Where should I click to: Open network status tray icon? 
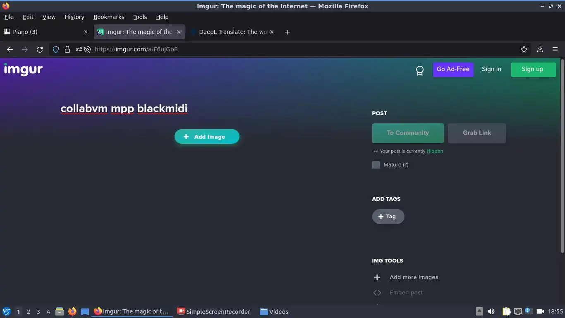(517, 311)
